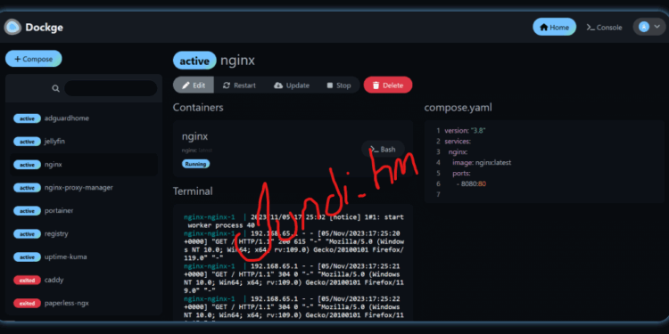This screenshot has width=669, height=334.
Task: Open the user profile dropdown
Action: (649, 28)
